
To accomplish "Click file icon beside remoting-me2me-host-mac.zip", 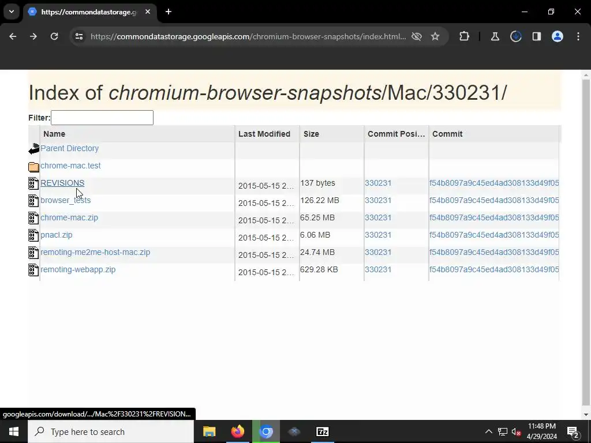I will (x=33, y=253).
